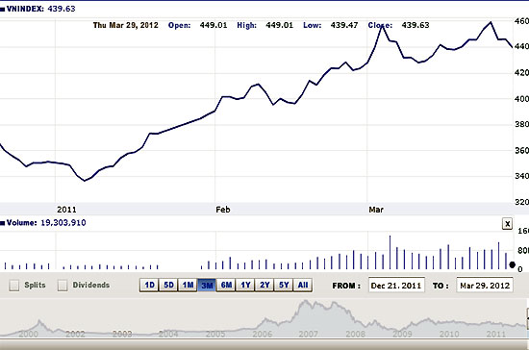Edit the FROM date field
The height and width of the screenshot is (350, 529).
(396, 286)
